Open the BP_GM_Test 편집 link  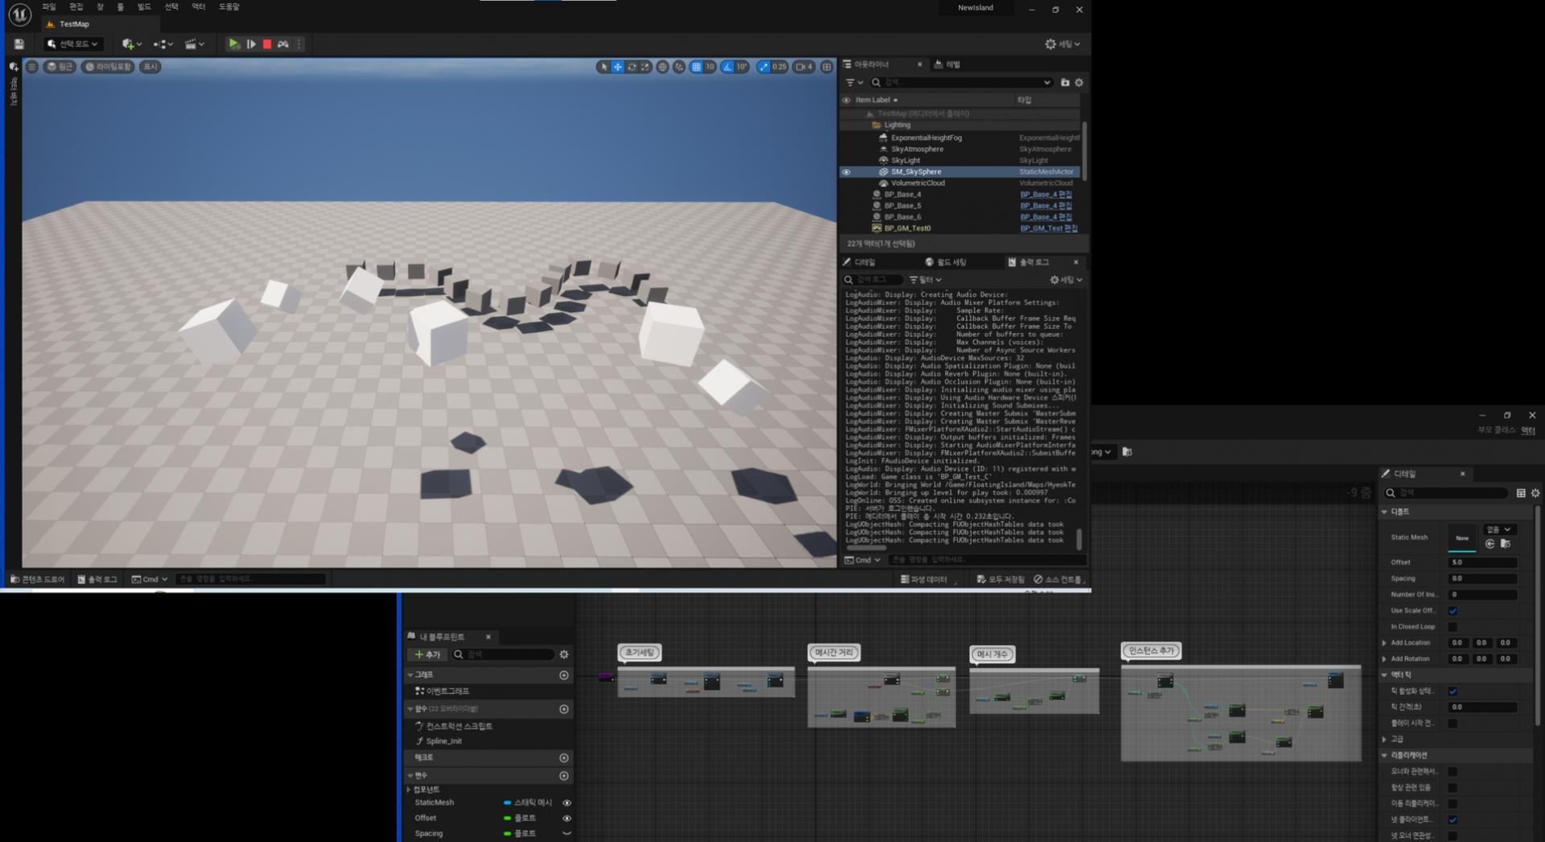pyautogui.click(x=1049, y=228)
